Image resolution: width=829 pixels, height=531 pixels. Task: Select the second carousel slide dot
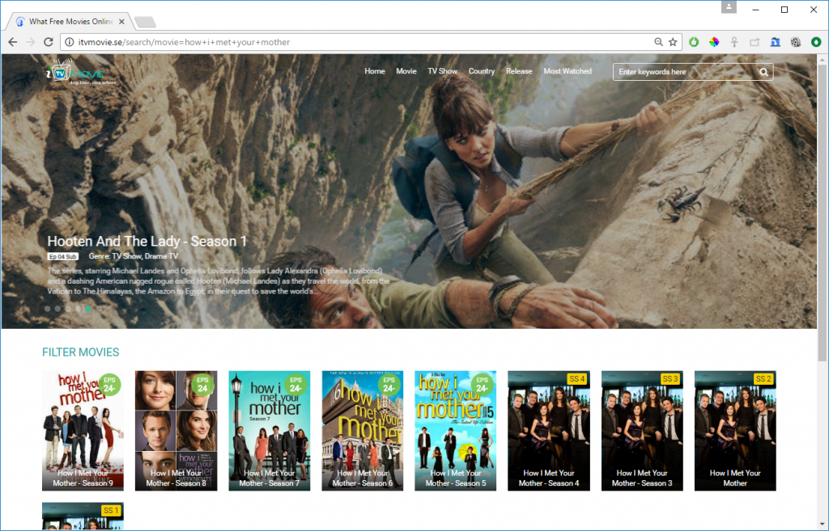[57, 309]
